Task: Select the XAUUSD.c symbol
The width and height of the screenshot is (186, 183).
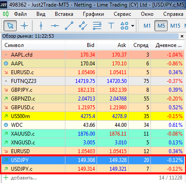Action: pyautogui.click(x=23, y=134)
